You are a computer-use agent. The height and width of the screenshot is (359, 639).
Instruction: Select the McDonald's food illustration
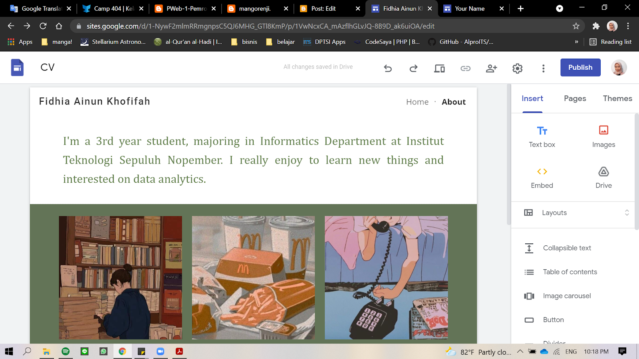click(x=253, y=278)
